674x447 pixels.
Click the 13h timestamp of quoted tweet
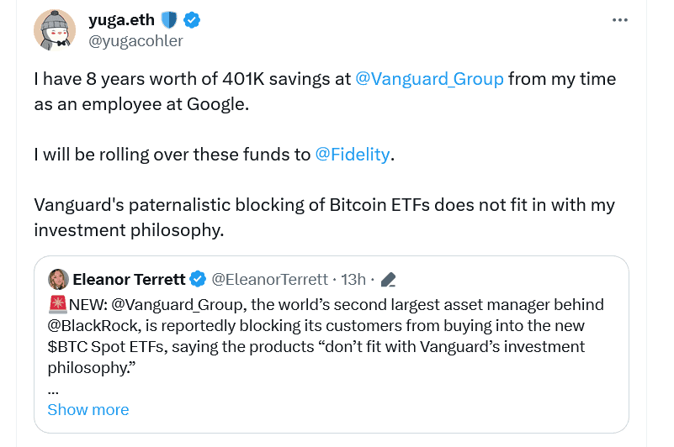pyautogui.click(x=353, y=279)
